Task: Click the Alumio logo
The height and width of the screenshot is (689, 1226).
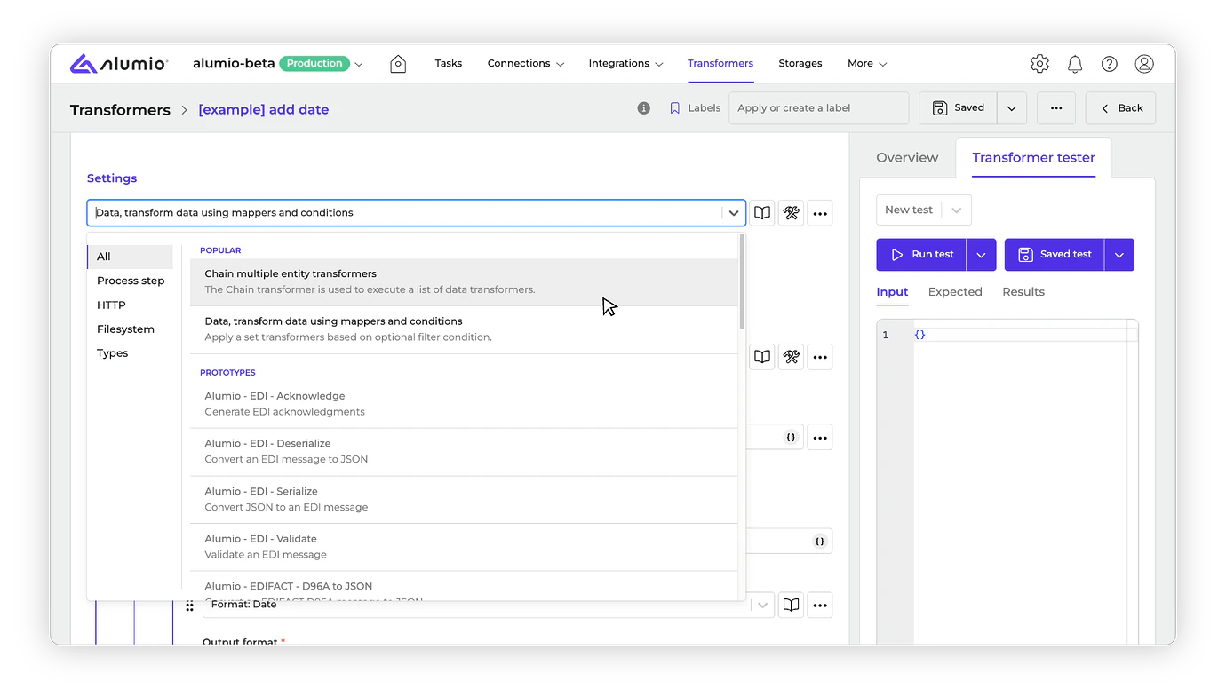Action: (118, 63)
